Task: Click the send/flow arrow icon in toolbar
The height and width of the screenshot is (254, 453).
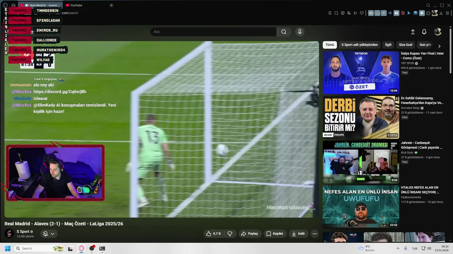Action: pos(355,13)
